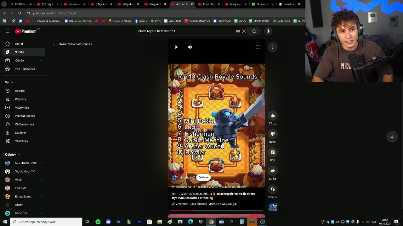
Task: Open Stažené in the sidebar
Action: pyautogui.click(x=24, y=132)
